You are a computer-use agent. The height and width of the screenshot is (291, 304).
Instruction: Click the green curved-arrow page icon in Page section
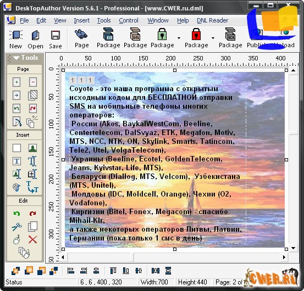click(x=16, y=108)
